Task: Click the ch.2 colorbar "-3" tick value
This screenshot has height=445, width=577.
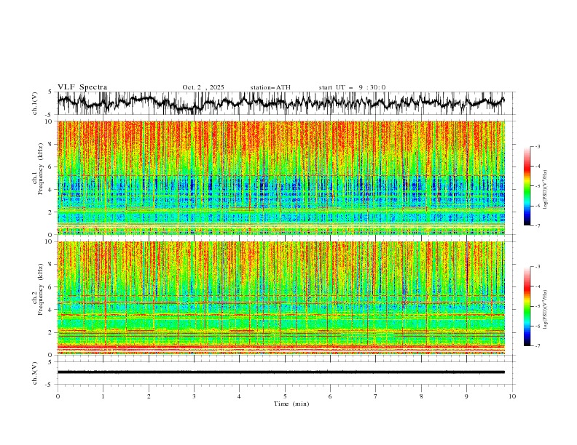Action: pyautogui.click(x=538, y=267)
